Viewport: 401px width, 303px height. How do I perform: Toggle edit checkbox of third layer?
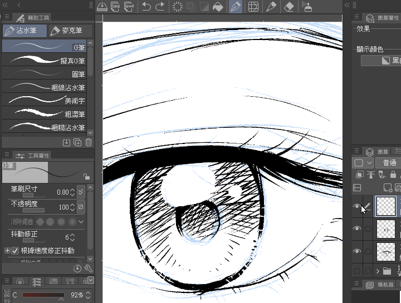click(x=368, y=251)
